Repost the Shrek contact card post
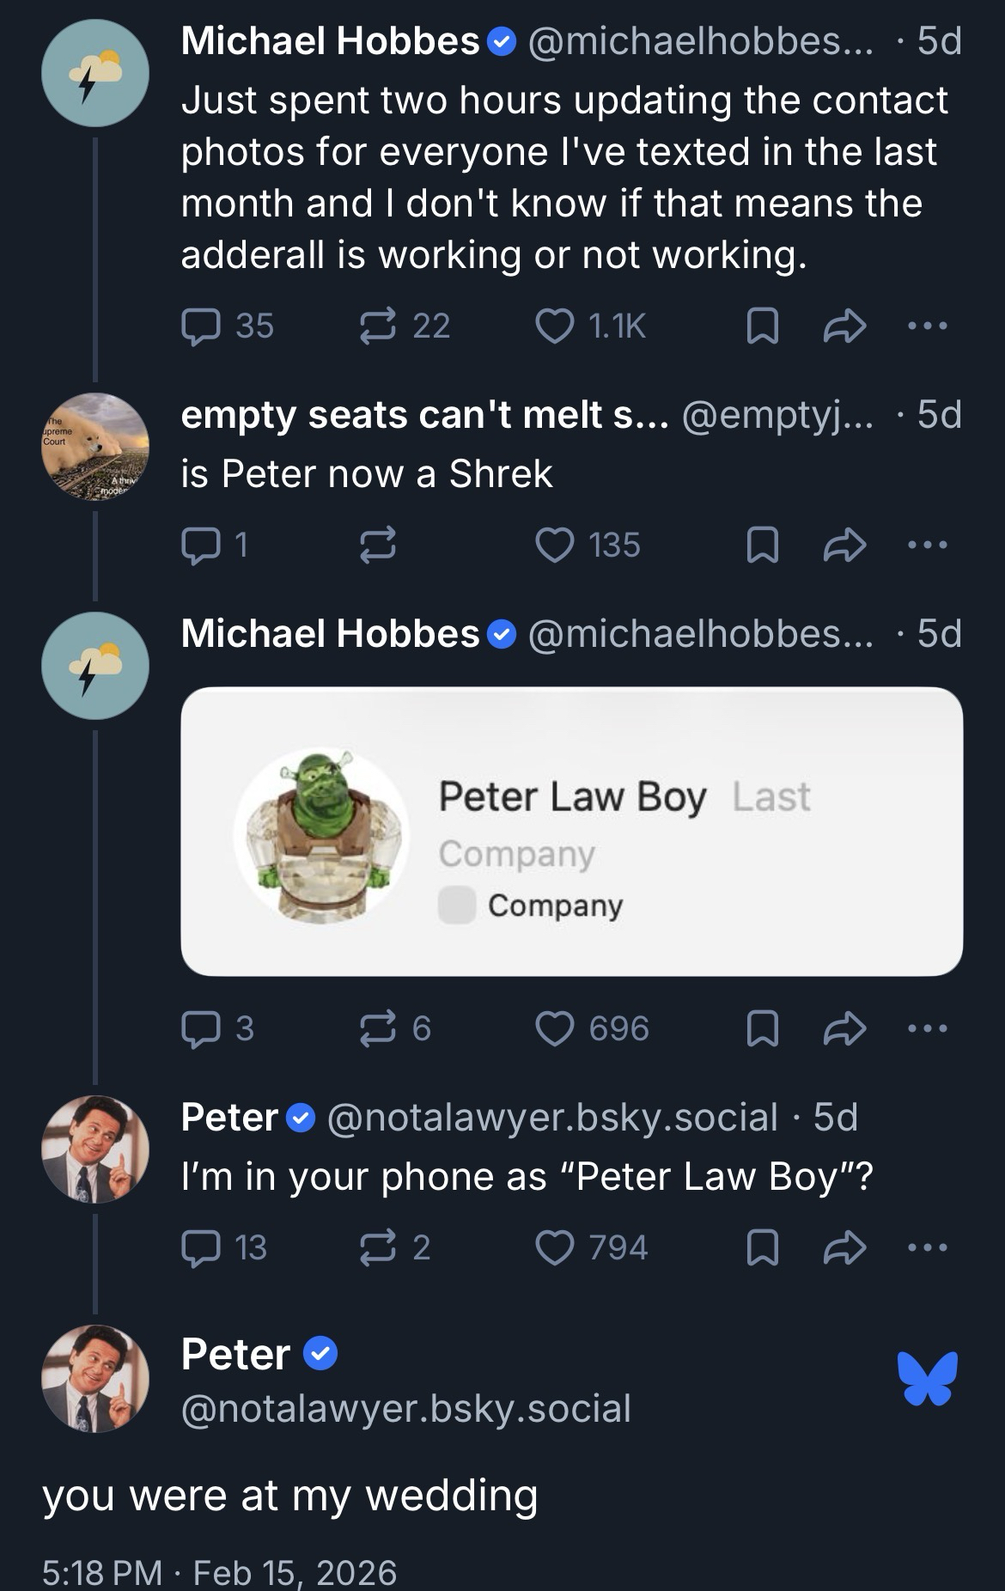The height and width of the screenshot is (1591, 1005). pos(377,1029)
